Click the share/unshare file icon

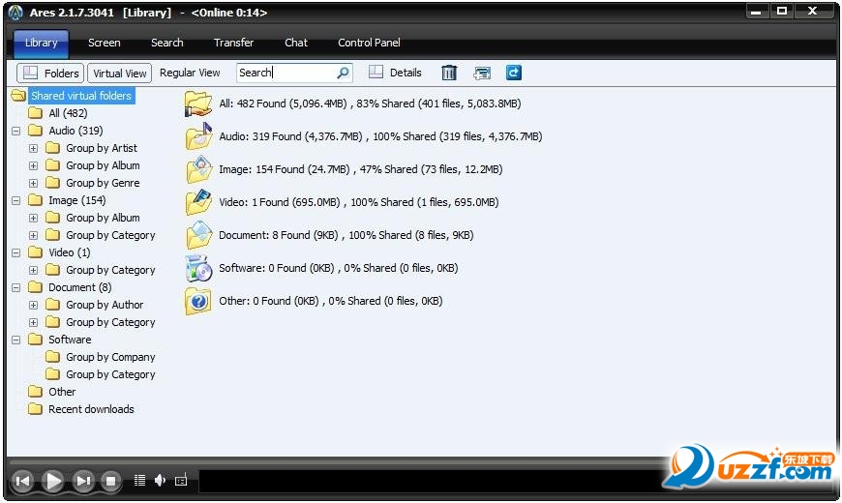click(482, 73)
